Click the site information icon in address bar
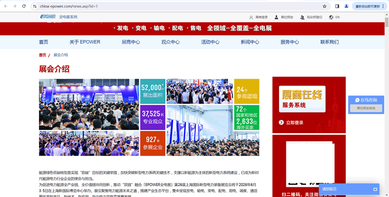This screenshot has width=389, height=197. tap(35, 6)
